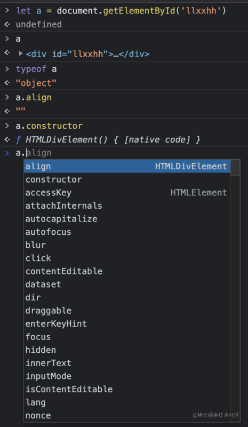The width and height of the screenshot is (248, 427).
Task: Choose the 'focus' suggestion
Action: coord(127,337)
